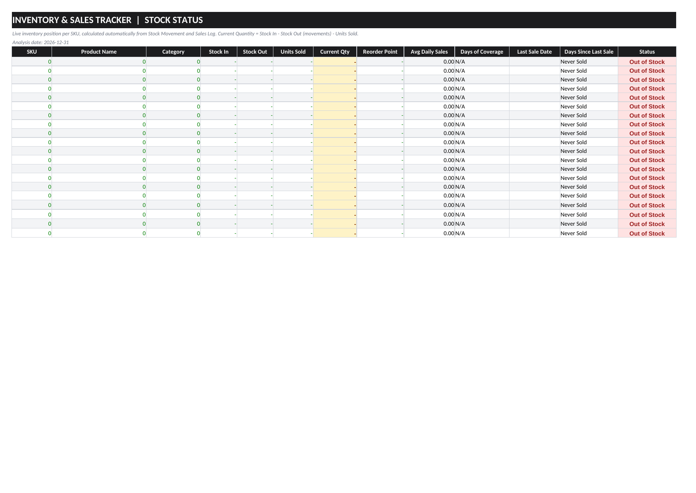
Task: Select the Units Sold column header
Action: coord(293,52)
